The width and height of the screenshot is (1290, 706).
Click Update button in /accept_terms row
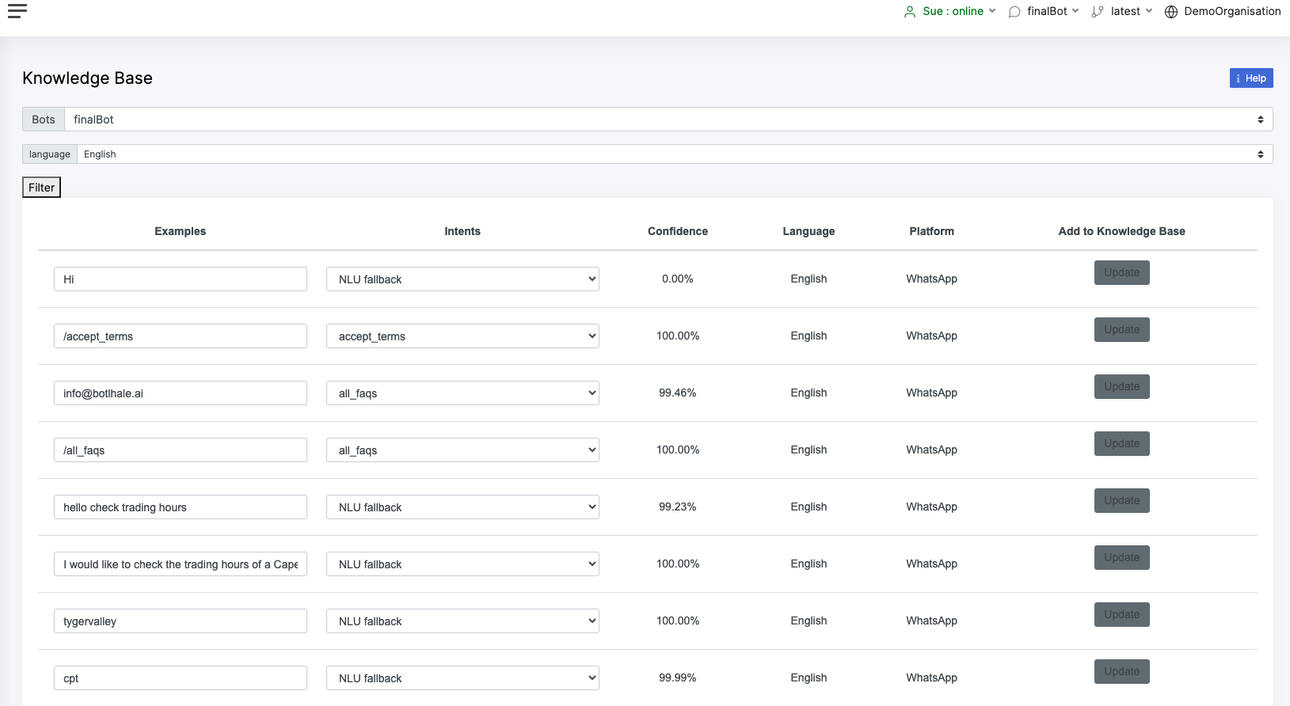click(1121, 329)
